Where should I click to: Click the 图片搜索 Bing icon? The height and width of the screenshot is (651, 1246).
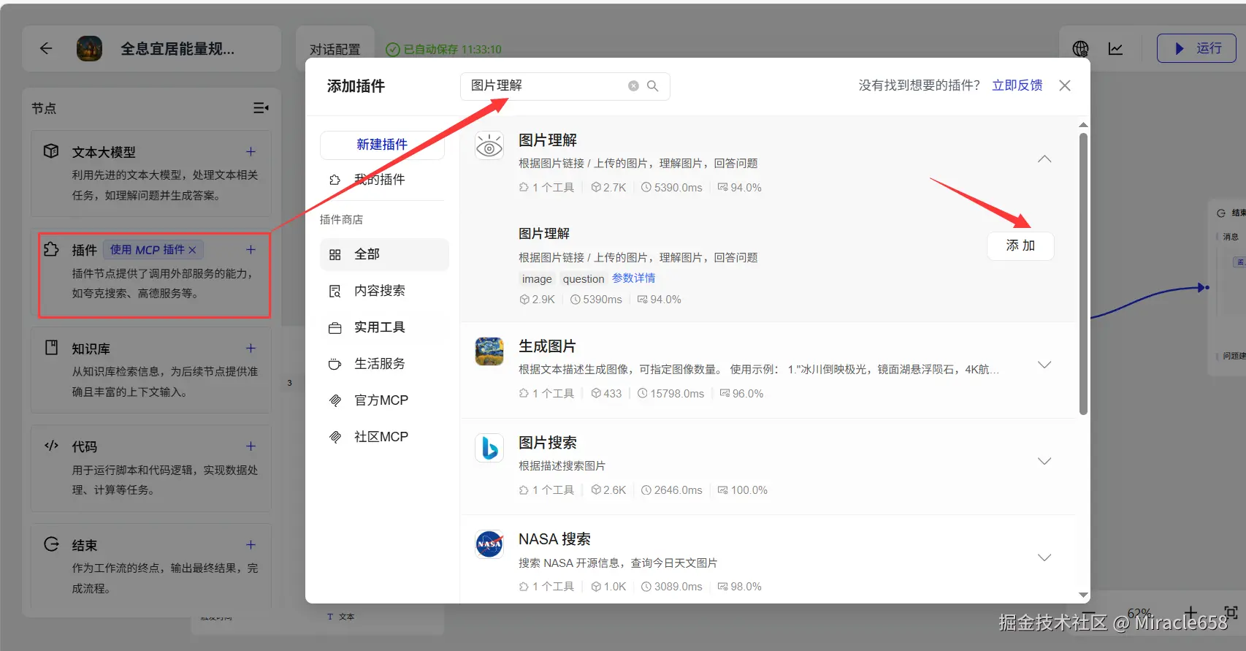coord(489,448)
